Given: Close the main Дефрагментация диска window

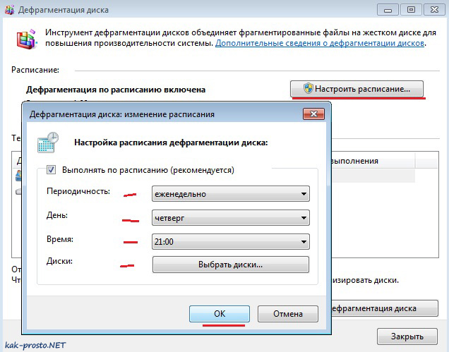Looking at the screenshot, I should point(434,10).
